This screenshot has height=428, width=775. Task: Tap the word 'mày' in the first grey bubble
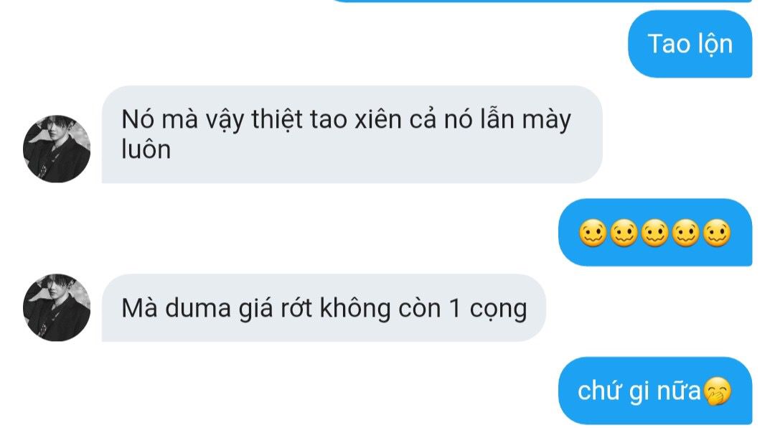pyautogui.click(x=547, y=121)
